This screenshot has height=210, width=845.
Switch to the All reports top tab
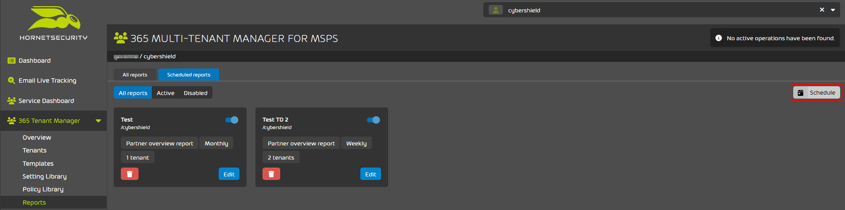[x=135, y=75]
